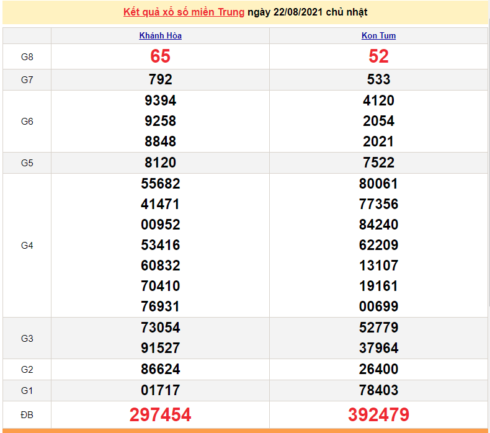
Task: Select the Khánh Hòa G5 number 8120
Action: pos(160,163)
